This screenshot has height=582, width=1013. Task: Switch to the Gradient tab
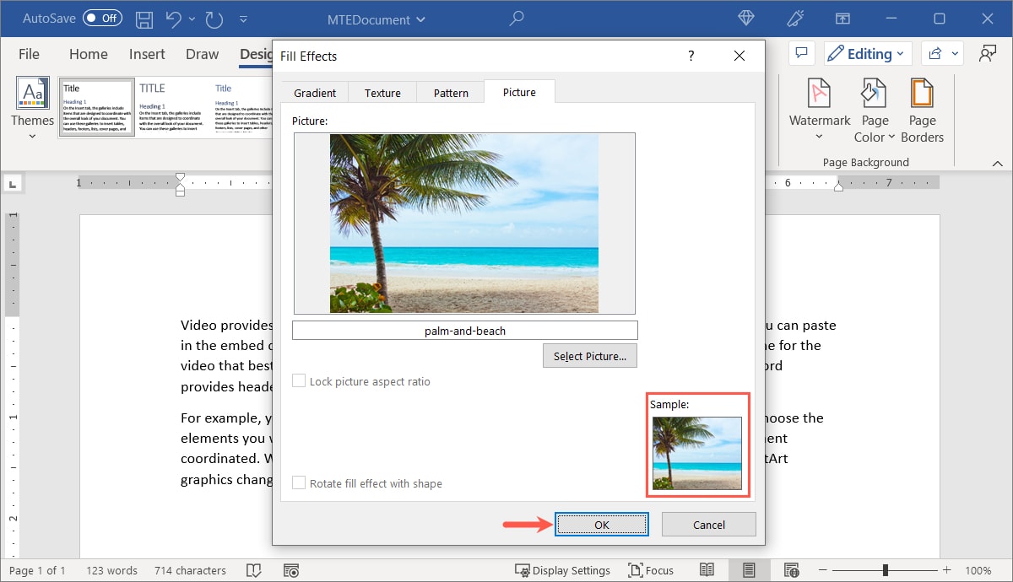(x=315, y=93)
